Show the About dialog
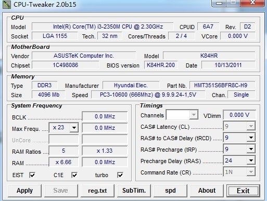Screen dimensions: 267x201 pos(207,191)
